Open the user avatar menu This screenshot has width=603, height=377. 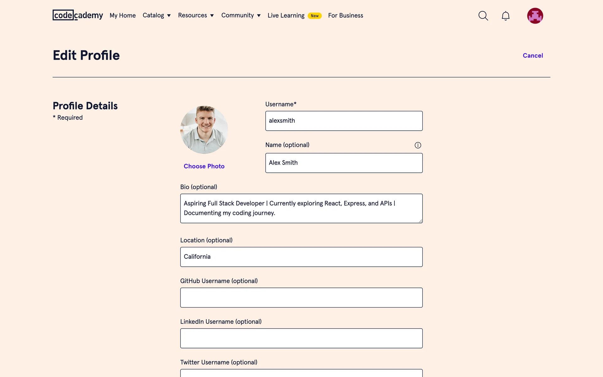535,16
